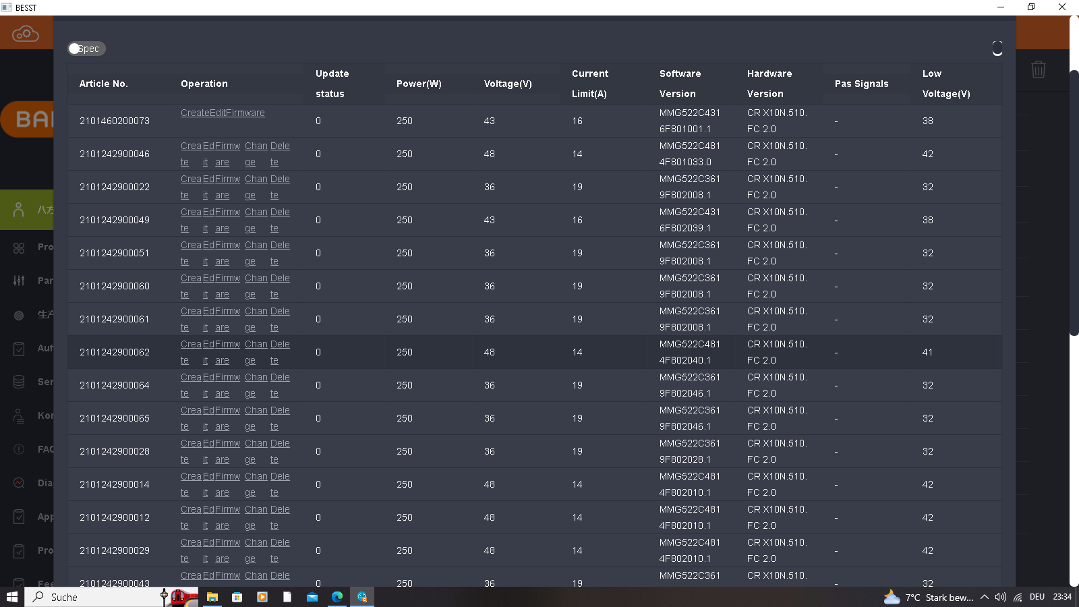Click the 'Update status' column header

coord(332,84)
